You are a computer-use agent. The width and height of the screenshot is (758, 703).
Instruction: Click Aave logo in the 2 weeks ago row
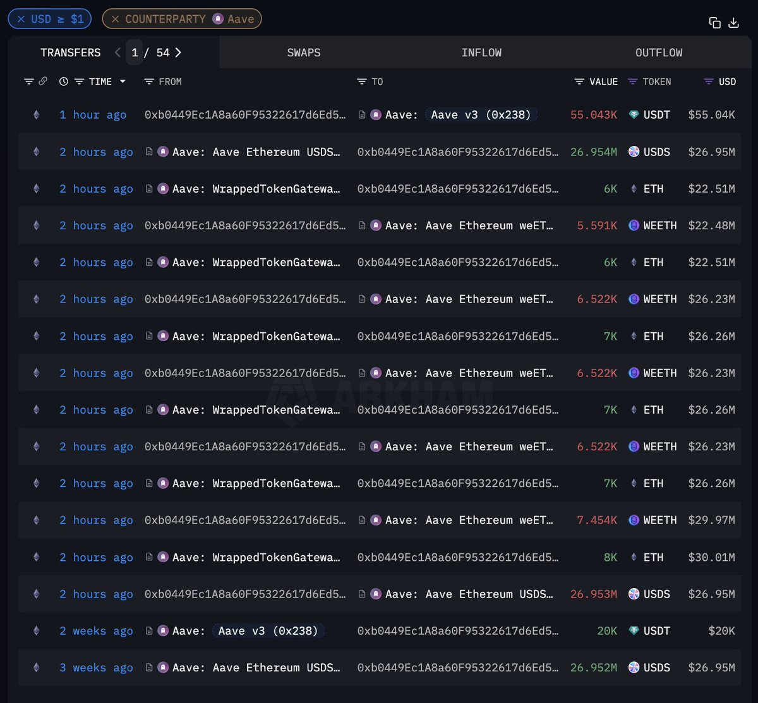(x=163, y=631)
